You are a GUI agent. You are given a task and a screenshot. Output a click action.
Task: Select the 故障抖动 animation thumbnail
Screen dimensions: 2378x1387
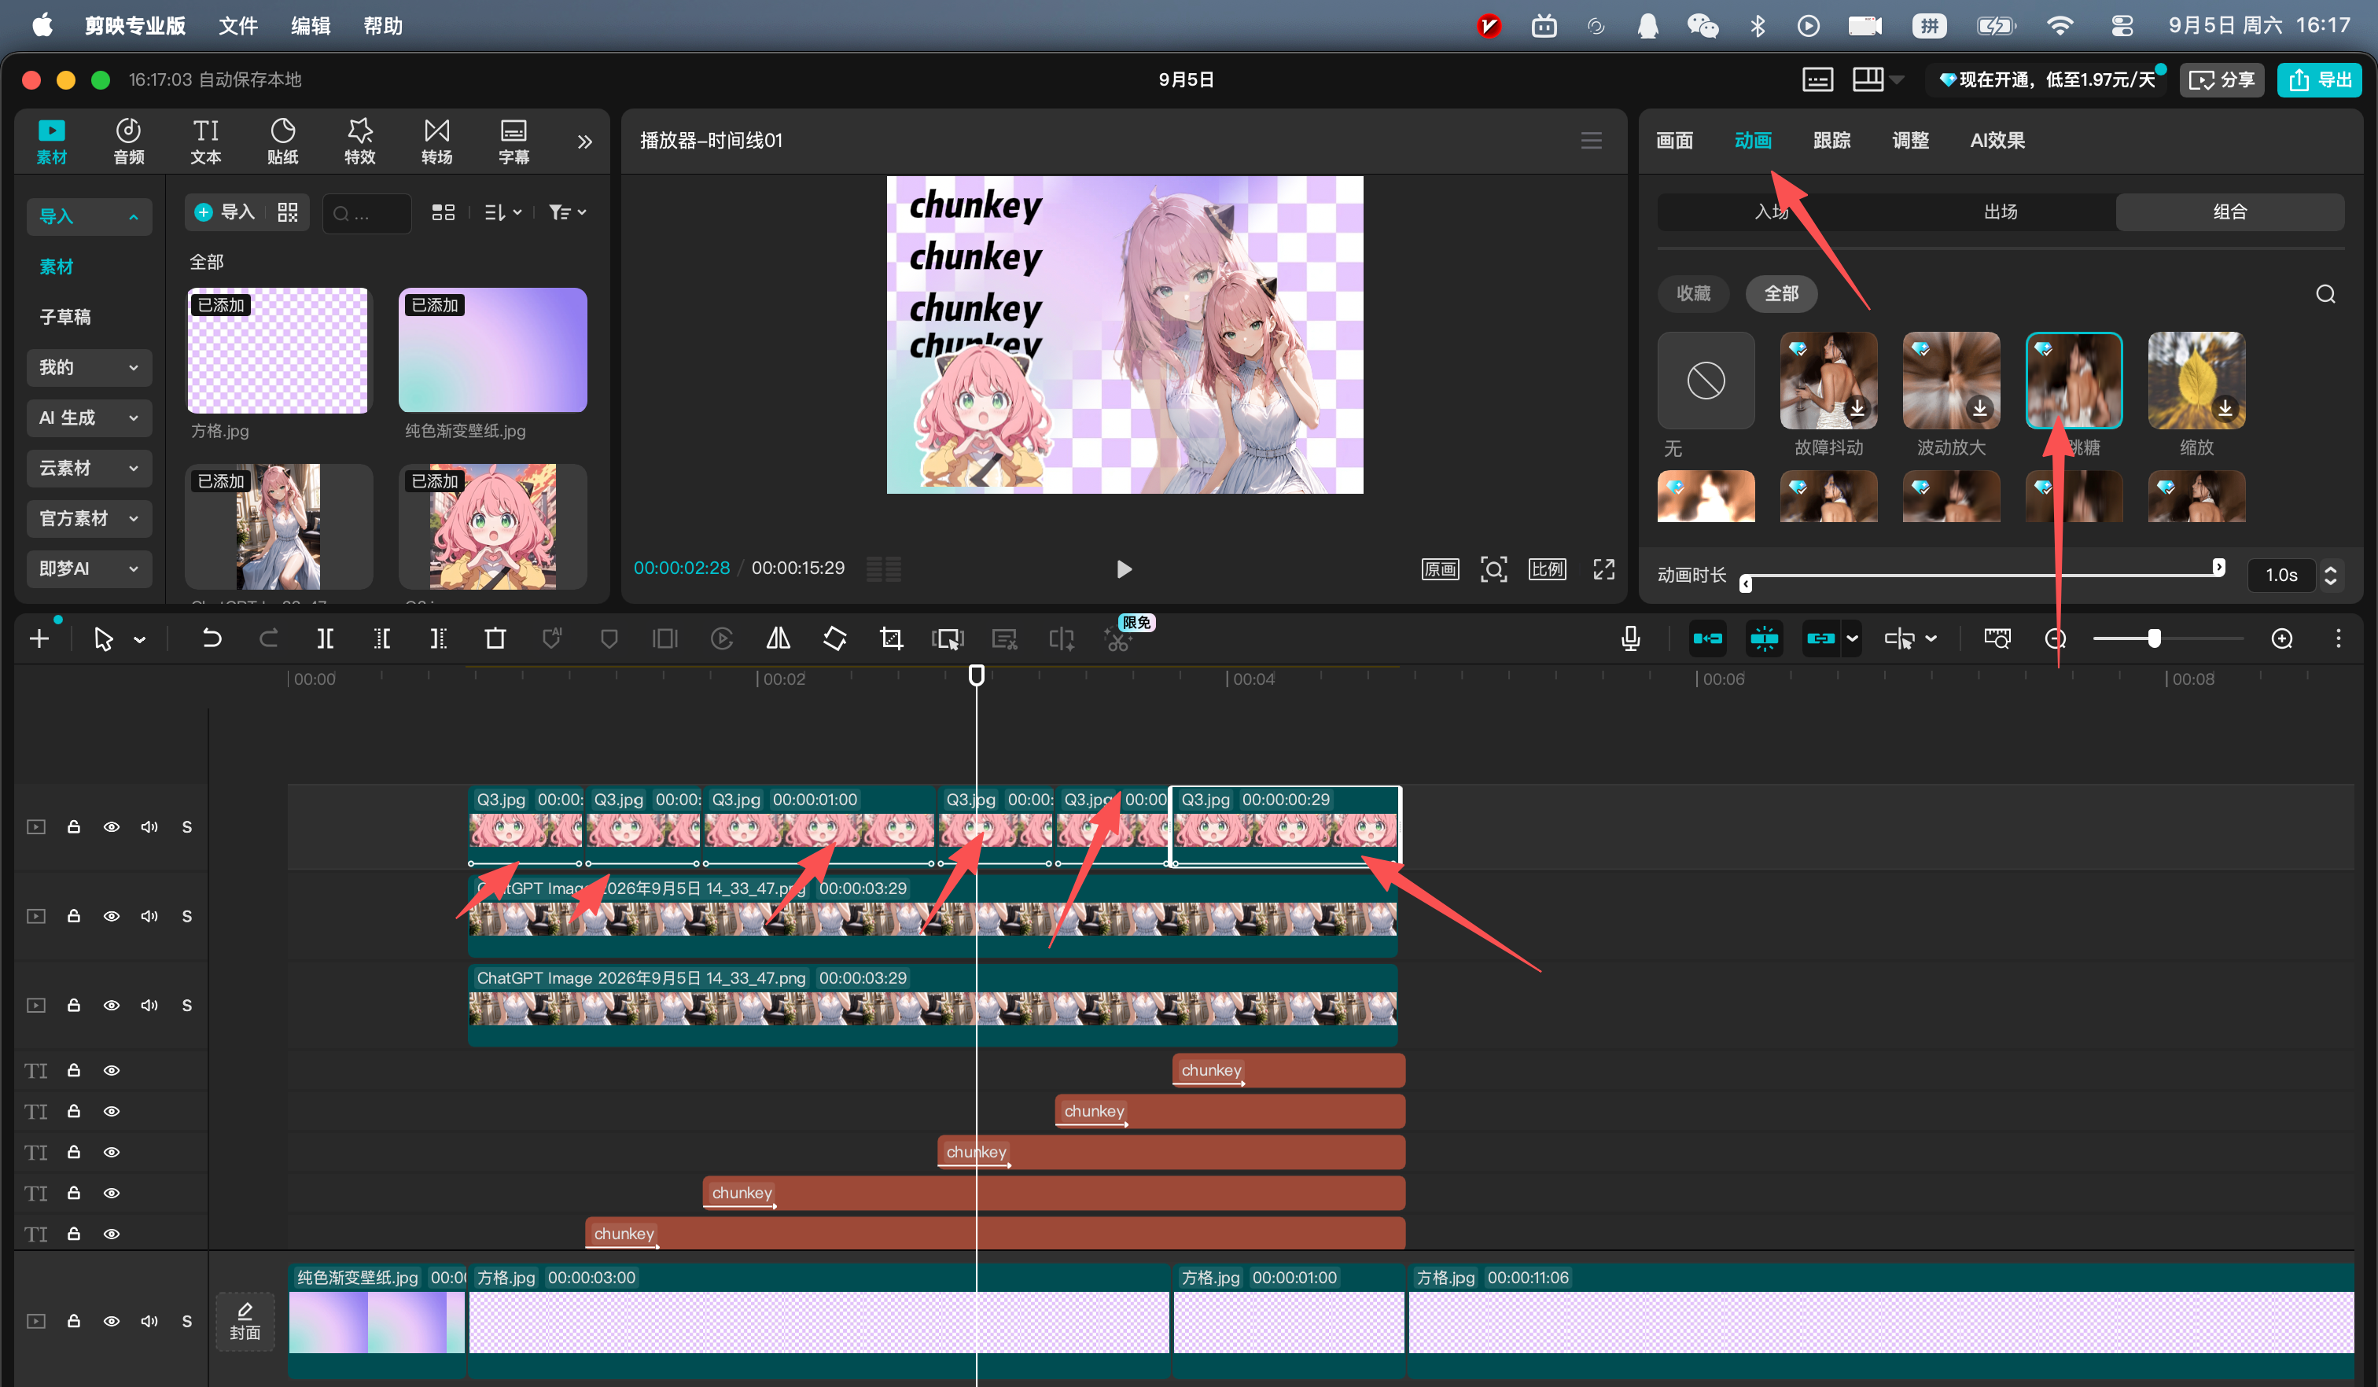1829,381
